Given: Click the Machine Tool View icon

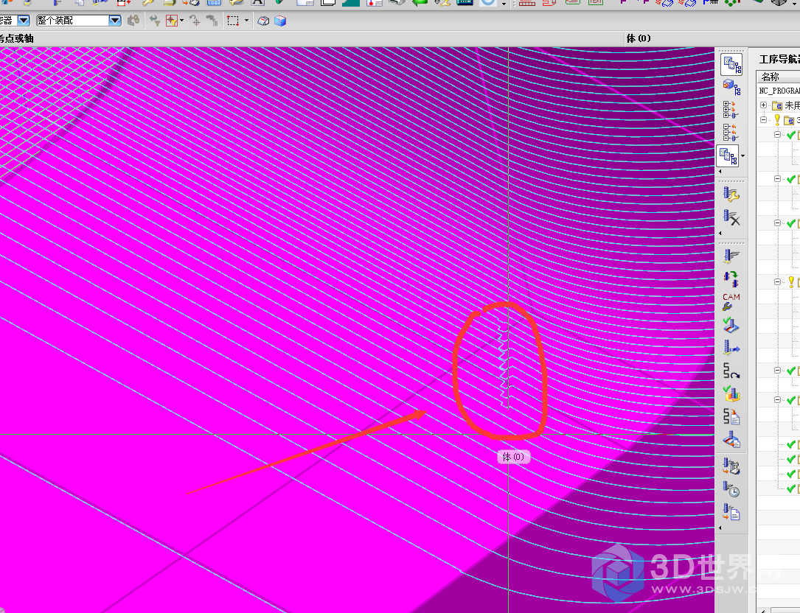Looking at the screenshot, I should click(731, 87).
